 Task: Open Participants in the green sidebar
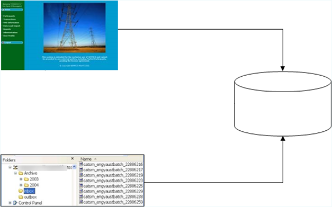pos(9,16)
